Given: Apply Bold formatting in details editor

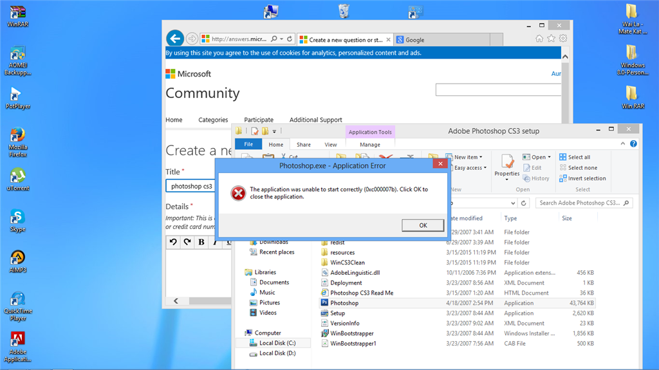Looking at the screenshot, I should pyautogui.click(x=201, y=242).
